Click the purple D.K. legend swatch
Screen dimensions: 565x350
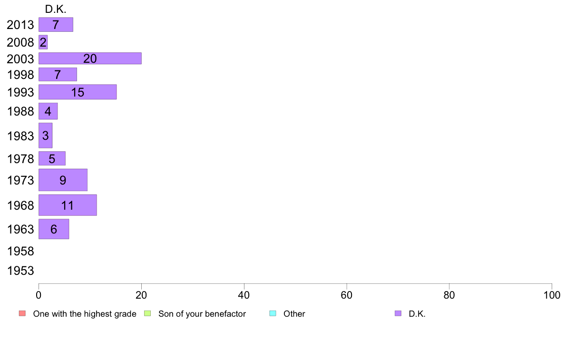click(x=398, y=313)
